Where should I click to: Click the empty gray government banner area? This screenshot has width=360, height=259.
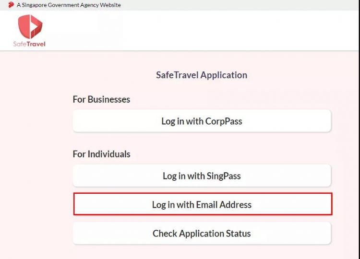click(240, 5)
